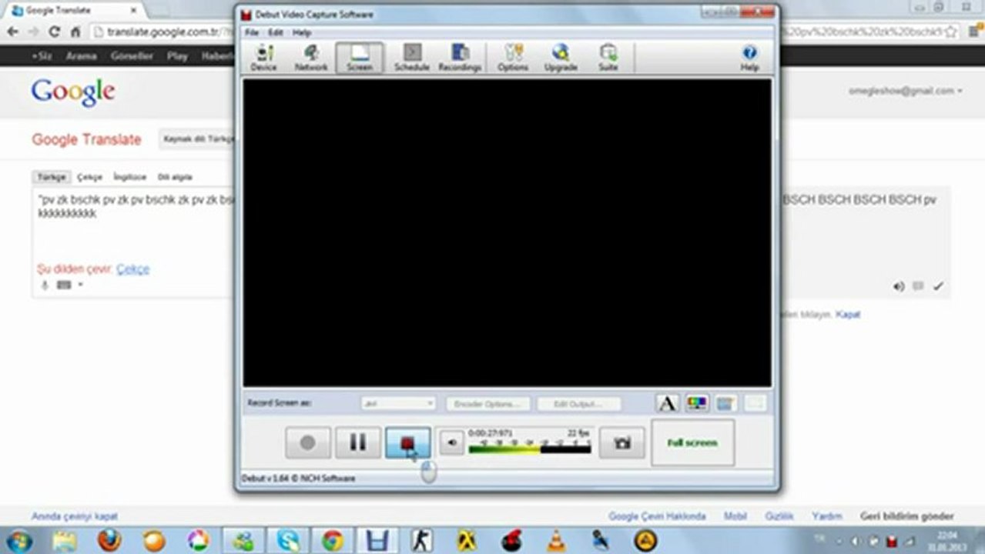Open the File menu in Debut
Screen dimensions: 985x554
[x=252, y=33]
